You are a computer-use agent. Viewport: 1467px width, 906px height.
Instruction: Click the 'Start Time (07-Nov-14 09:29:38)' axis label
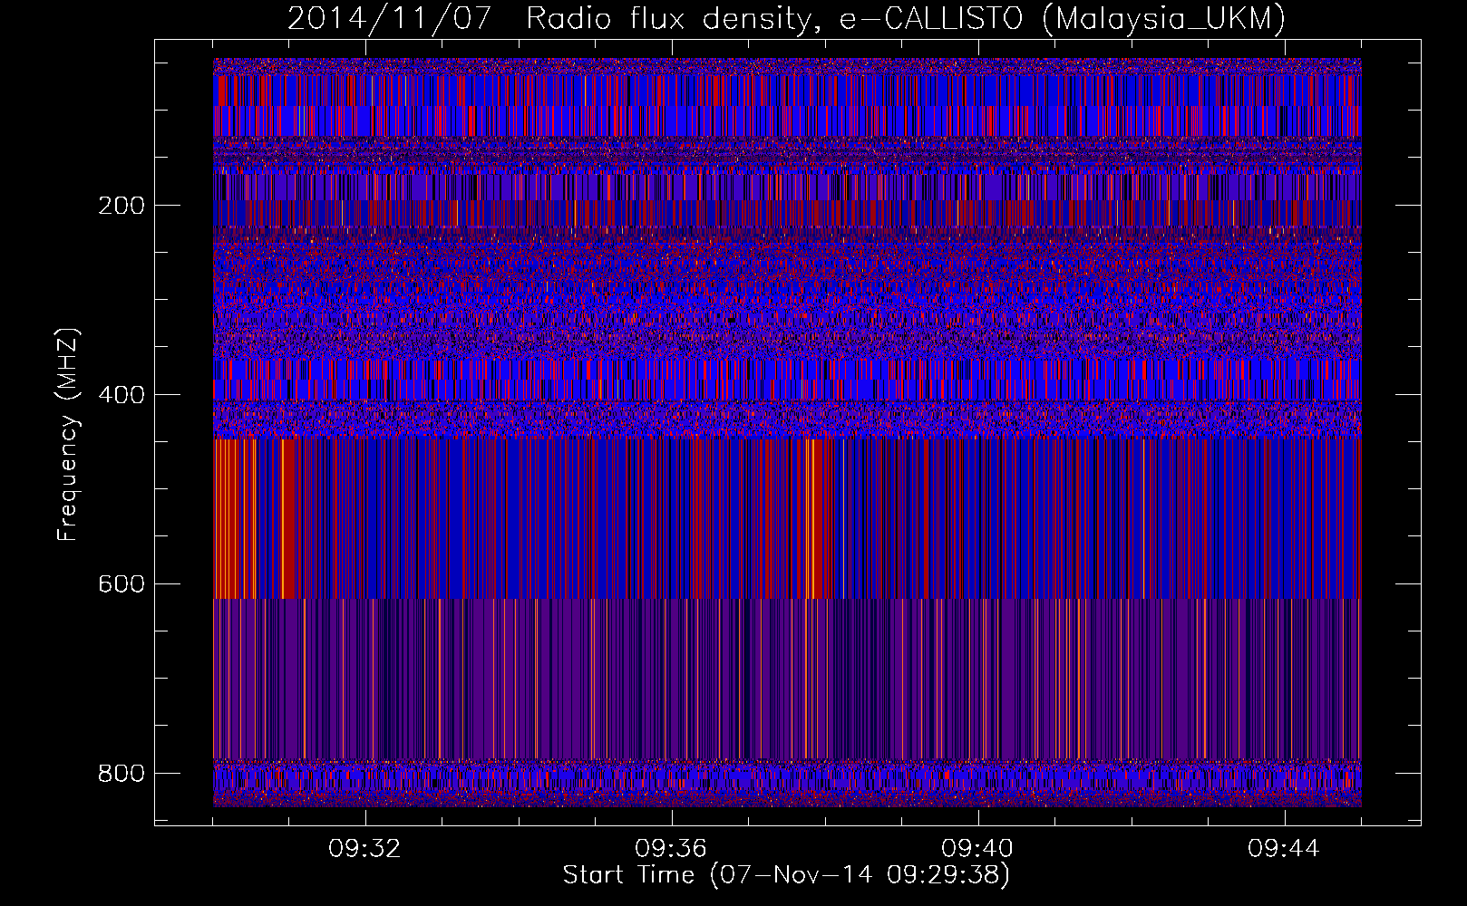tap(787, 875)
